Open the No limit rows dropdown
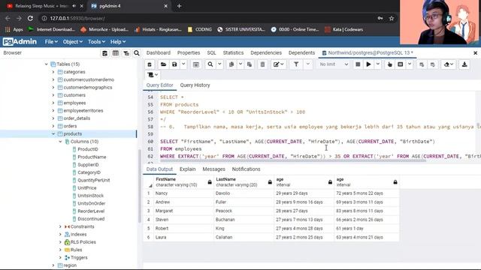Image resolution: width=481 pixels, height=270 pixels. click(334, 64)
